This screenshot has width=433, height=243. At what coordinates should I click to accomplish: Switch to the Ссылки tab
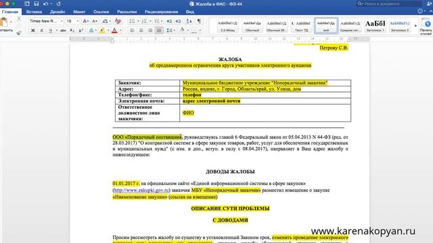101,12
